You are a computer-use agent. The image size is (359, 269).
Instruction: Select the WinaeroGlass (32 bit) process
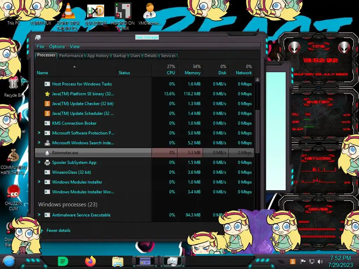144,172
